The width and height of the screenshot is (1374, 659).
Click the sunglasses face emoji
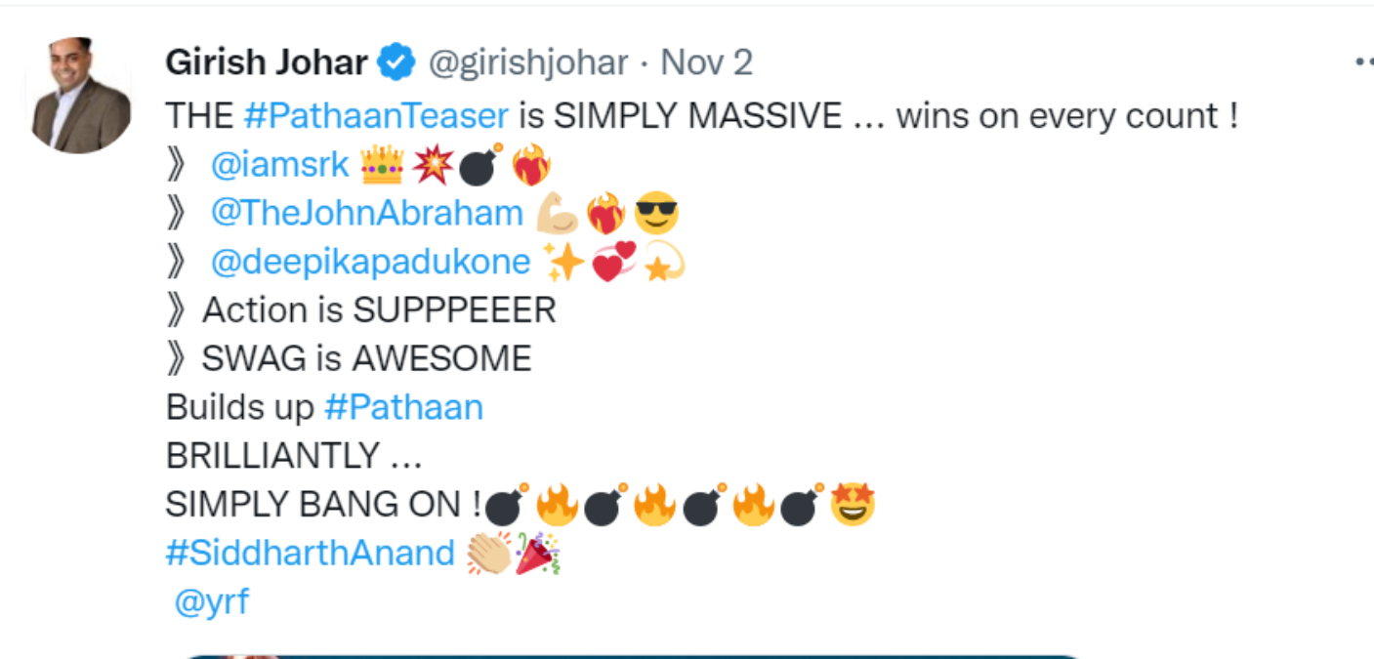tap(656, 214)
